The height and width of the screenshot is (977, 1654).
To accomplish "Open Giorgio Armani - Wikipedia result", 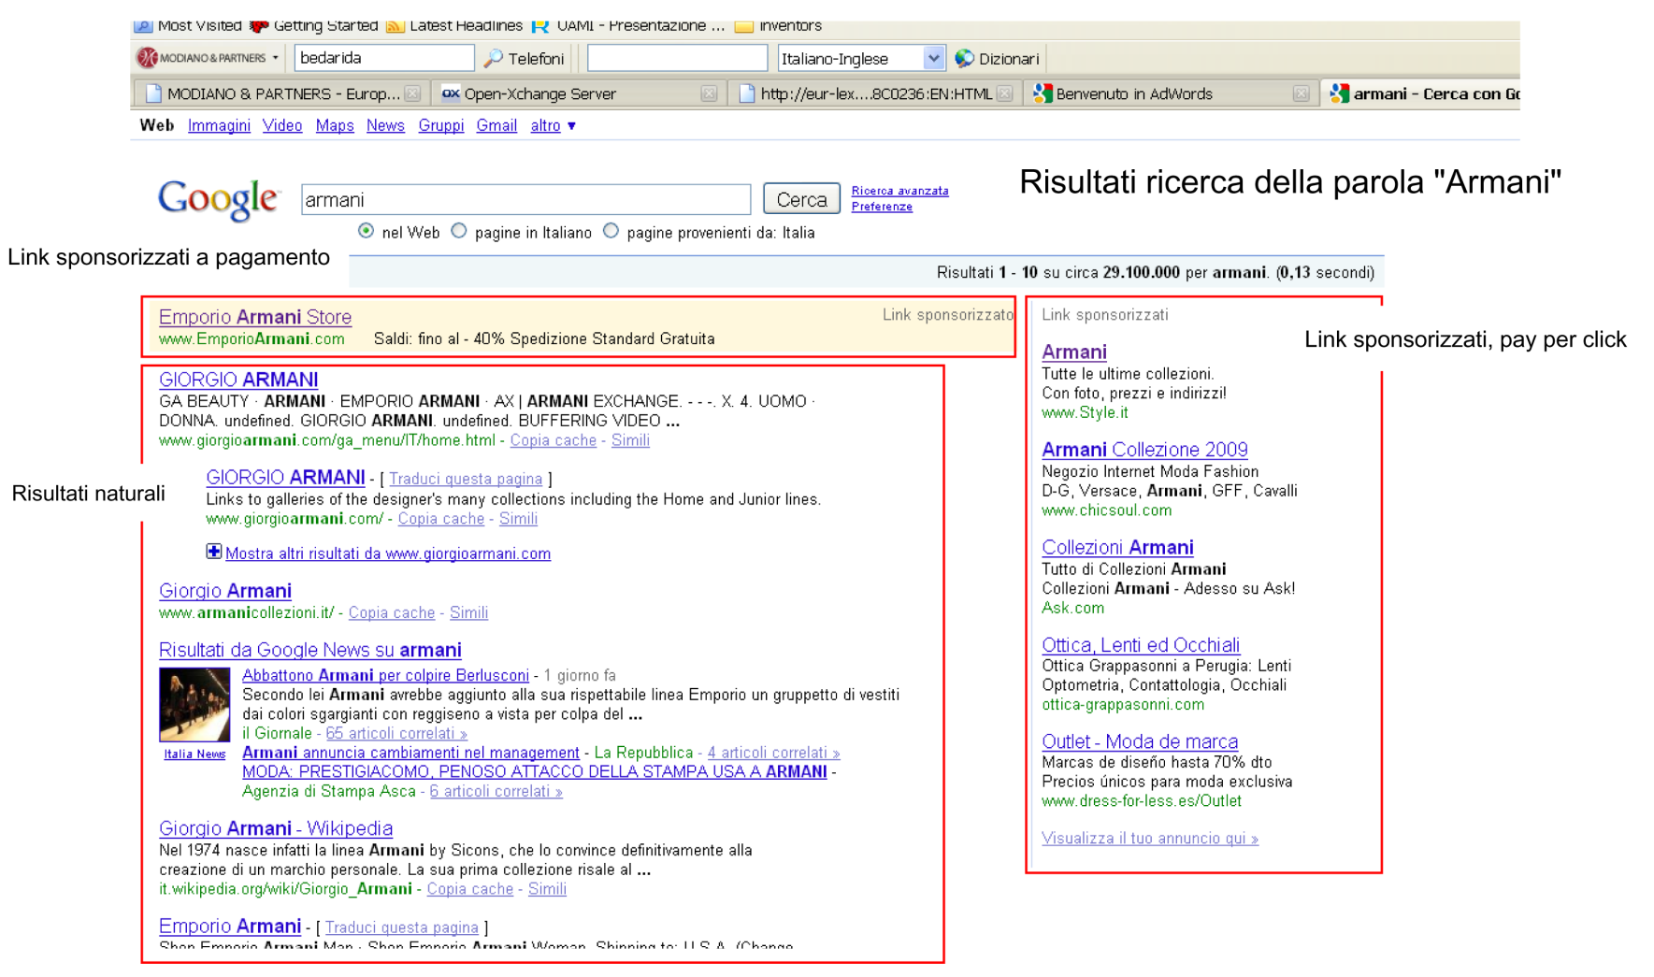I will point(276,828).
